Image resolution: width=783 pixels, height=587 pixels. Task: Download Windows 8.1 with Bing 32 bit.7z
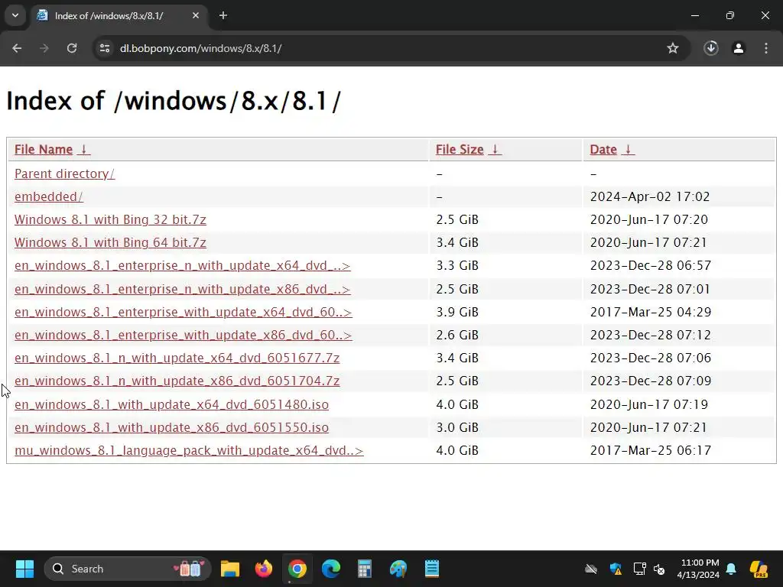coord(110,219)
